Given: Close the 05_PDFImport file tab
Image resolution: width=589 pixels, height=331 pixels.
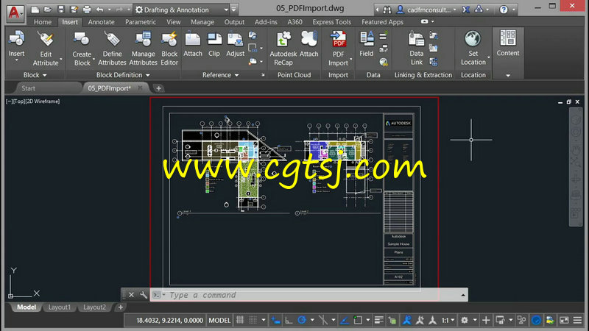Looking at the screenshot, I should (140, 88).
